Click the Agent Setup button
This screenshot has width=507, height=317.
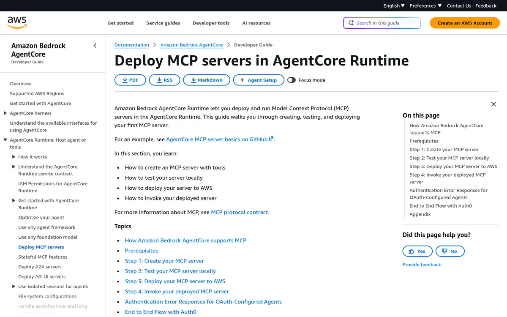coord(259,80)
